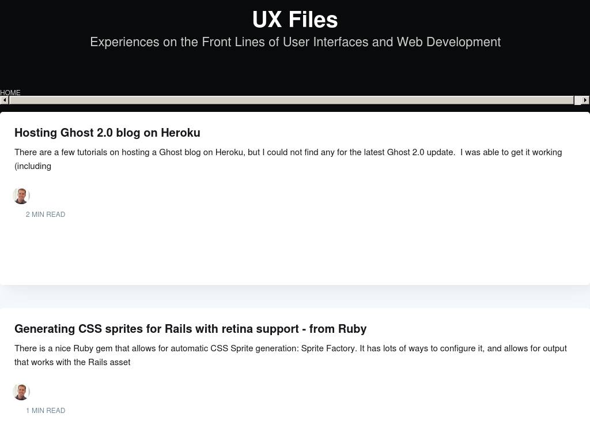Click the '1 MIN READ' label
This screenshot has height=443, width=590.
pyautogui.click(x=46, y=411)
